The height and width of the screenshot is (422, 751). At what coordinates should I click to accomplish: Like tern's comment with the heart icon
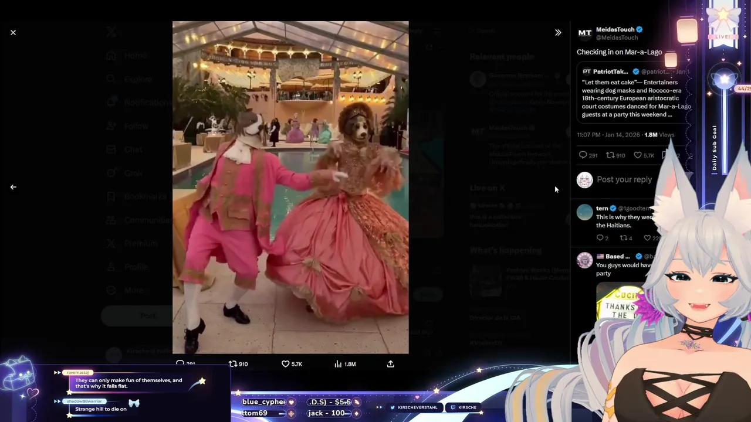[647, 238]
